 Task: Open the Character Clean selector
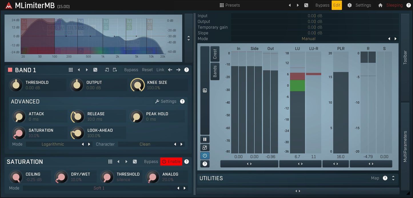(145, 144)
